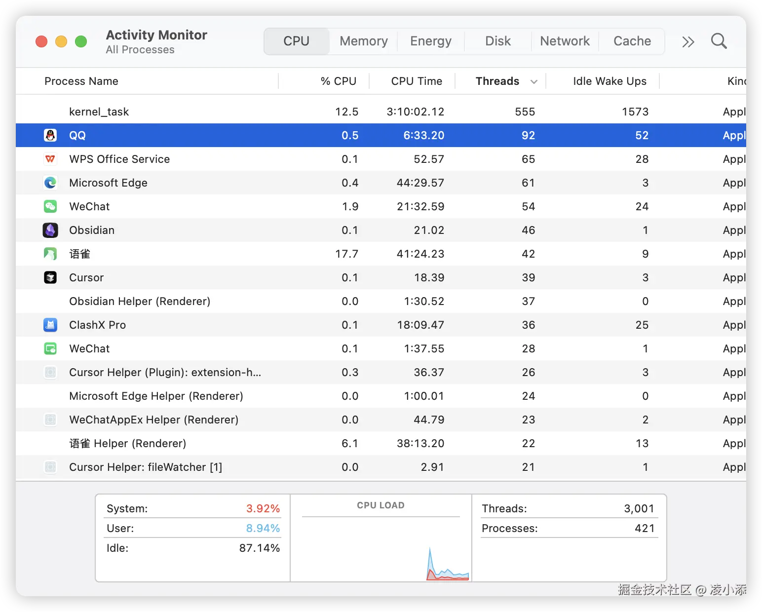Screen dimensions: 762x612
Task: Click the System 3.92% value
Action: pos(263,508)
